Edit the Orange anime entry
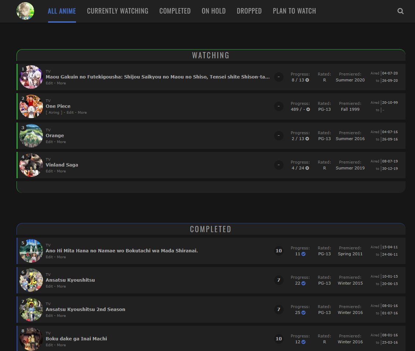The image size is (415, 351). 49,142
